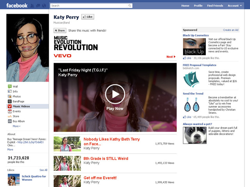250x187 pixels.
Task: Open Get off me Everett! thumbnail
Action: coord(67,181)
